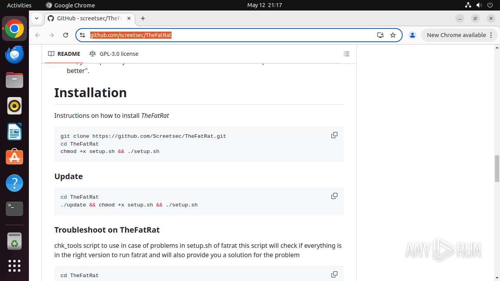Open the power menu icon
Screen dimensions: 500x281
click(x=490, y=5)
